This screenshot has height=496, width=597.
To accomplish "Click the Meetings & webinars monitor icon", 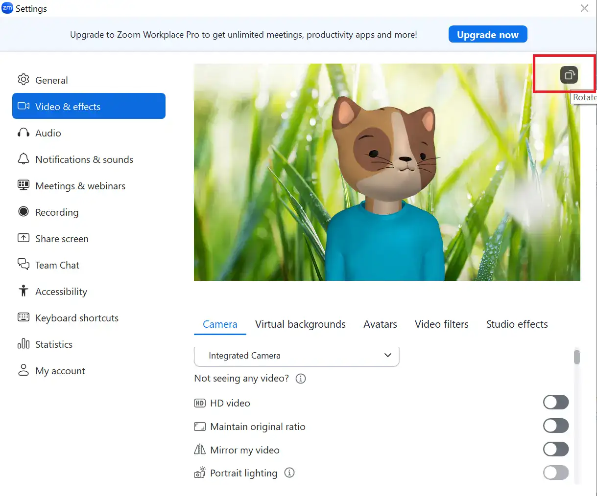I will (x=24, y=185).
